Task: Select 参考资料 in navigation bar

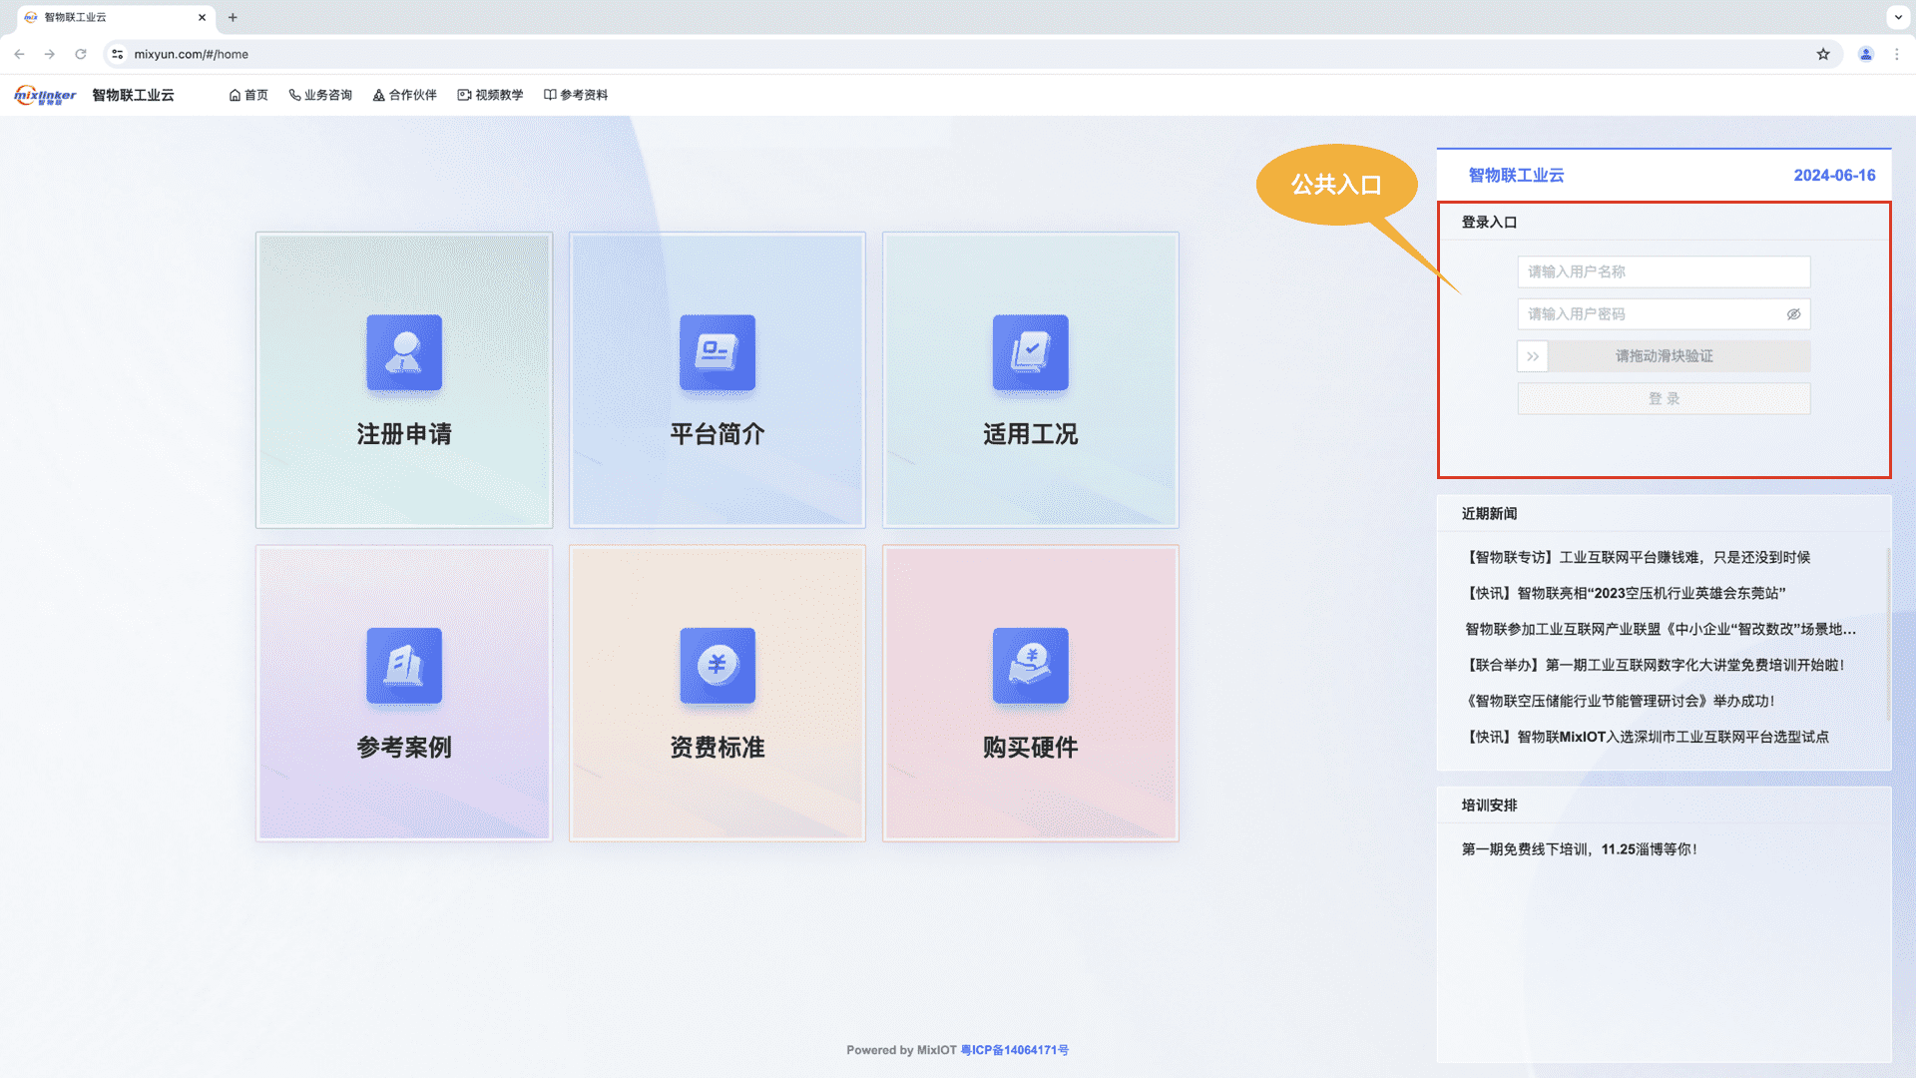Action: (x=576, y=95)
